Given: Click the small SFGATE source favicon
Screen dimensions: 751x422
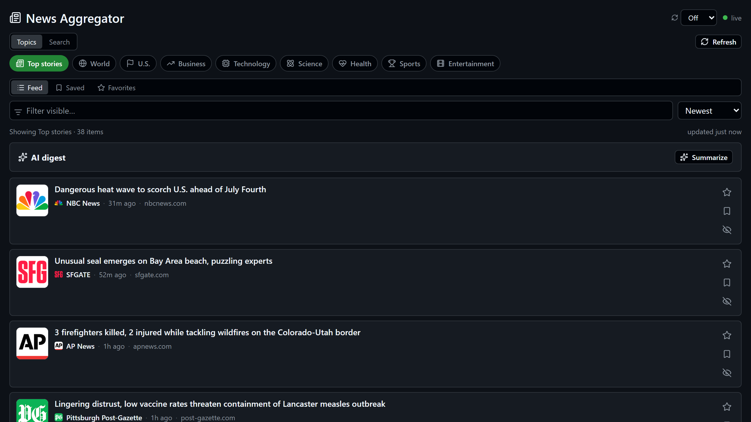Looking at the screenshot, I should 59,275.
